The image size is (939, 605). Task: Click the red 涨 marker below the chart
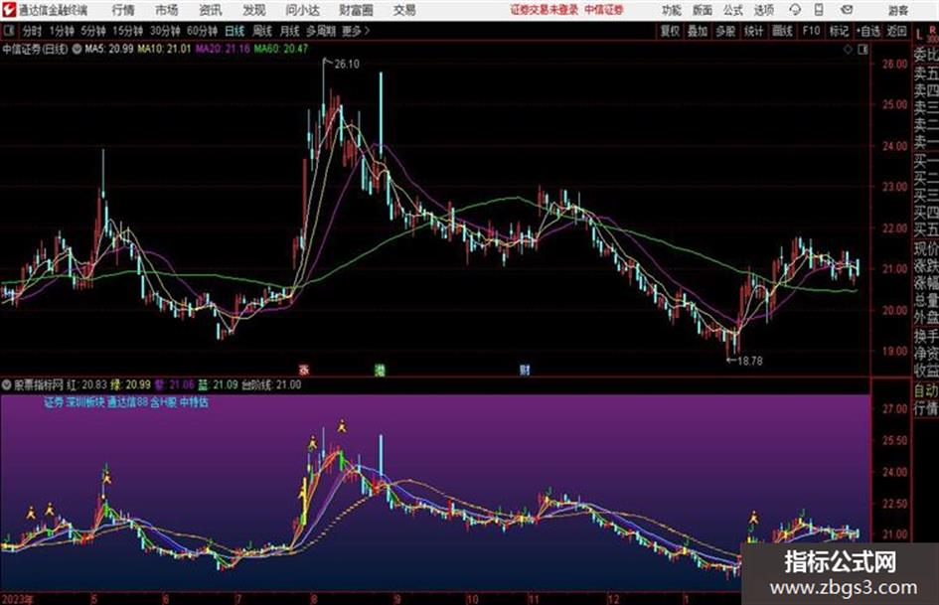(304, 371)
